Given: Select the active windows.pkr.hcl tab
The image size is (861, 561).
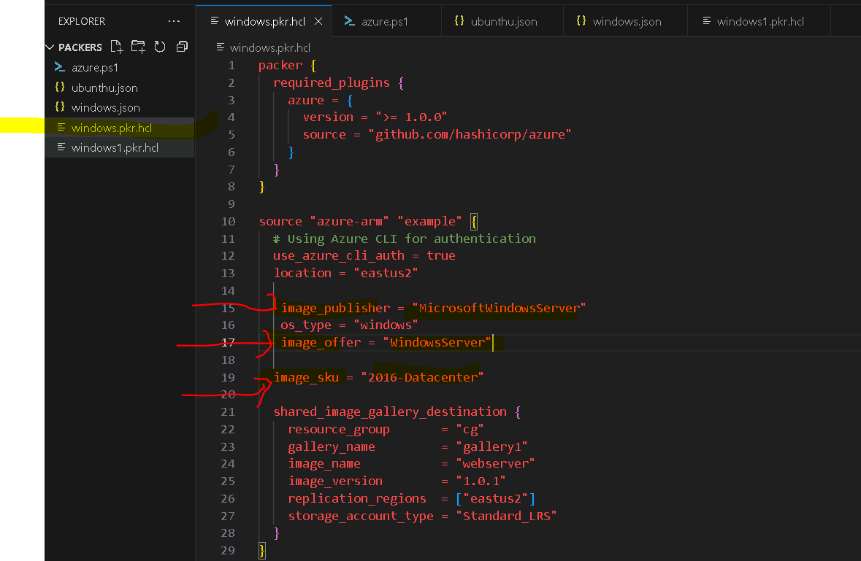Looking at the screenshot, I should point(264,21).
